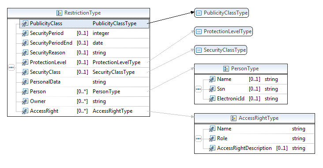Click the PersonType complex type icon
The width and height of the screenshot is (323, 168).
226,69
